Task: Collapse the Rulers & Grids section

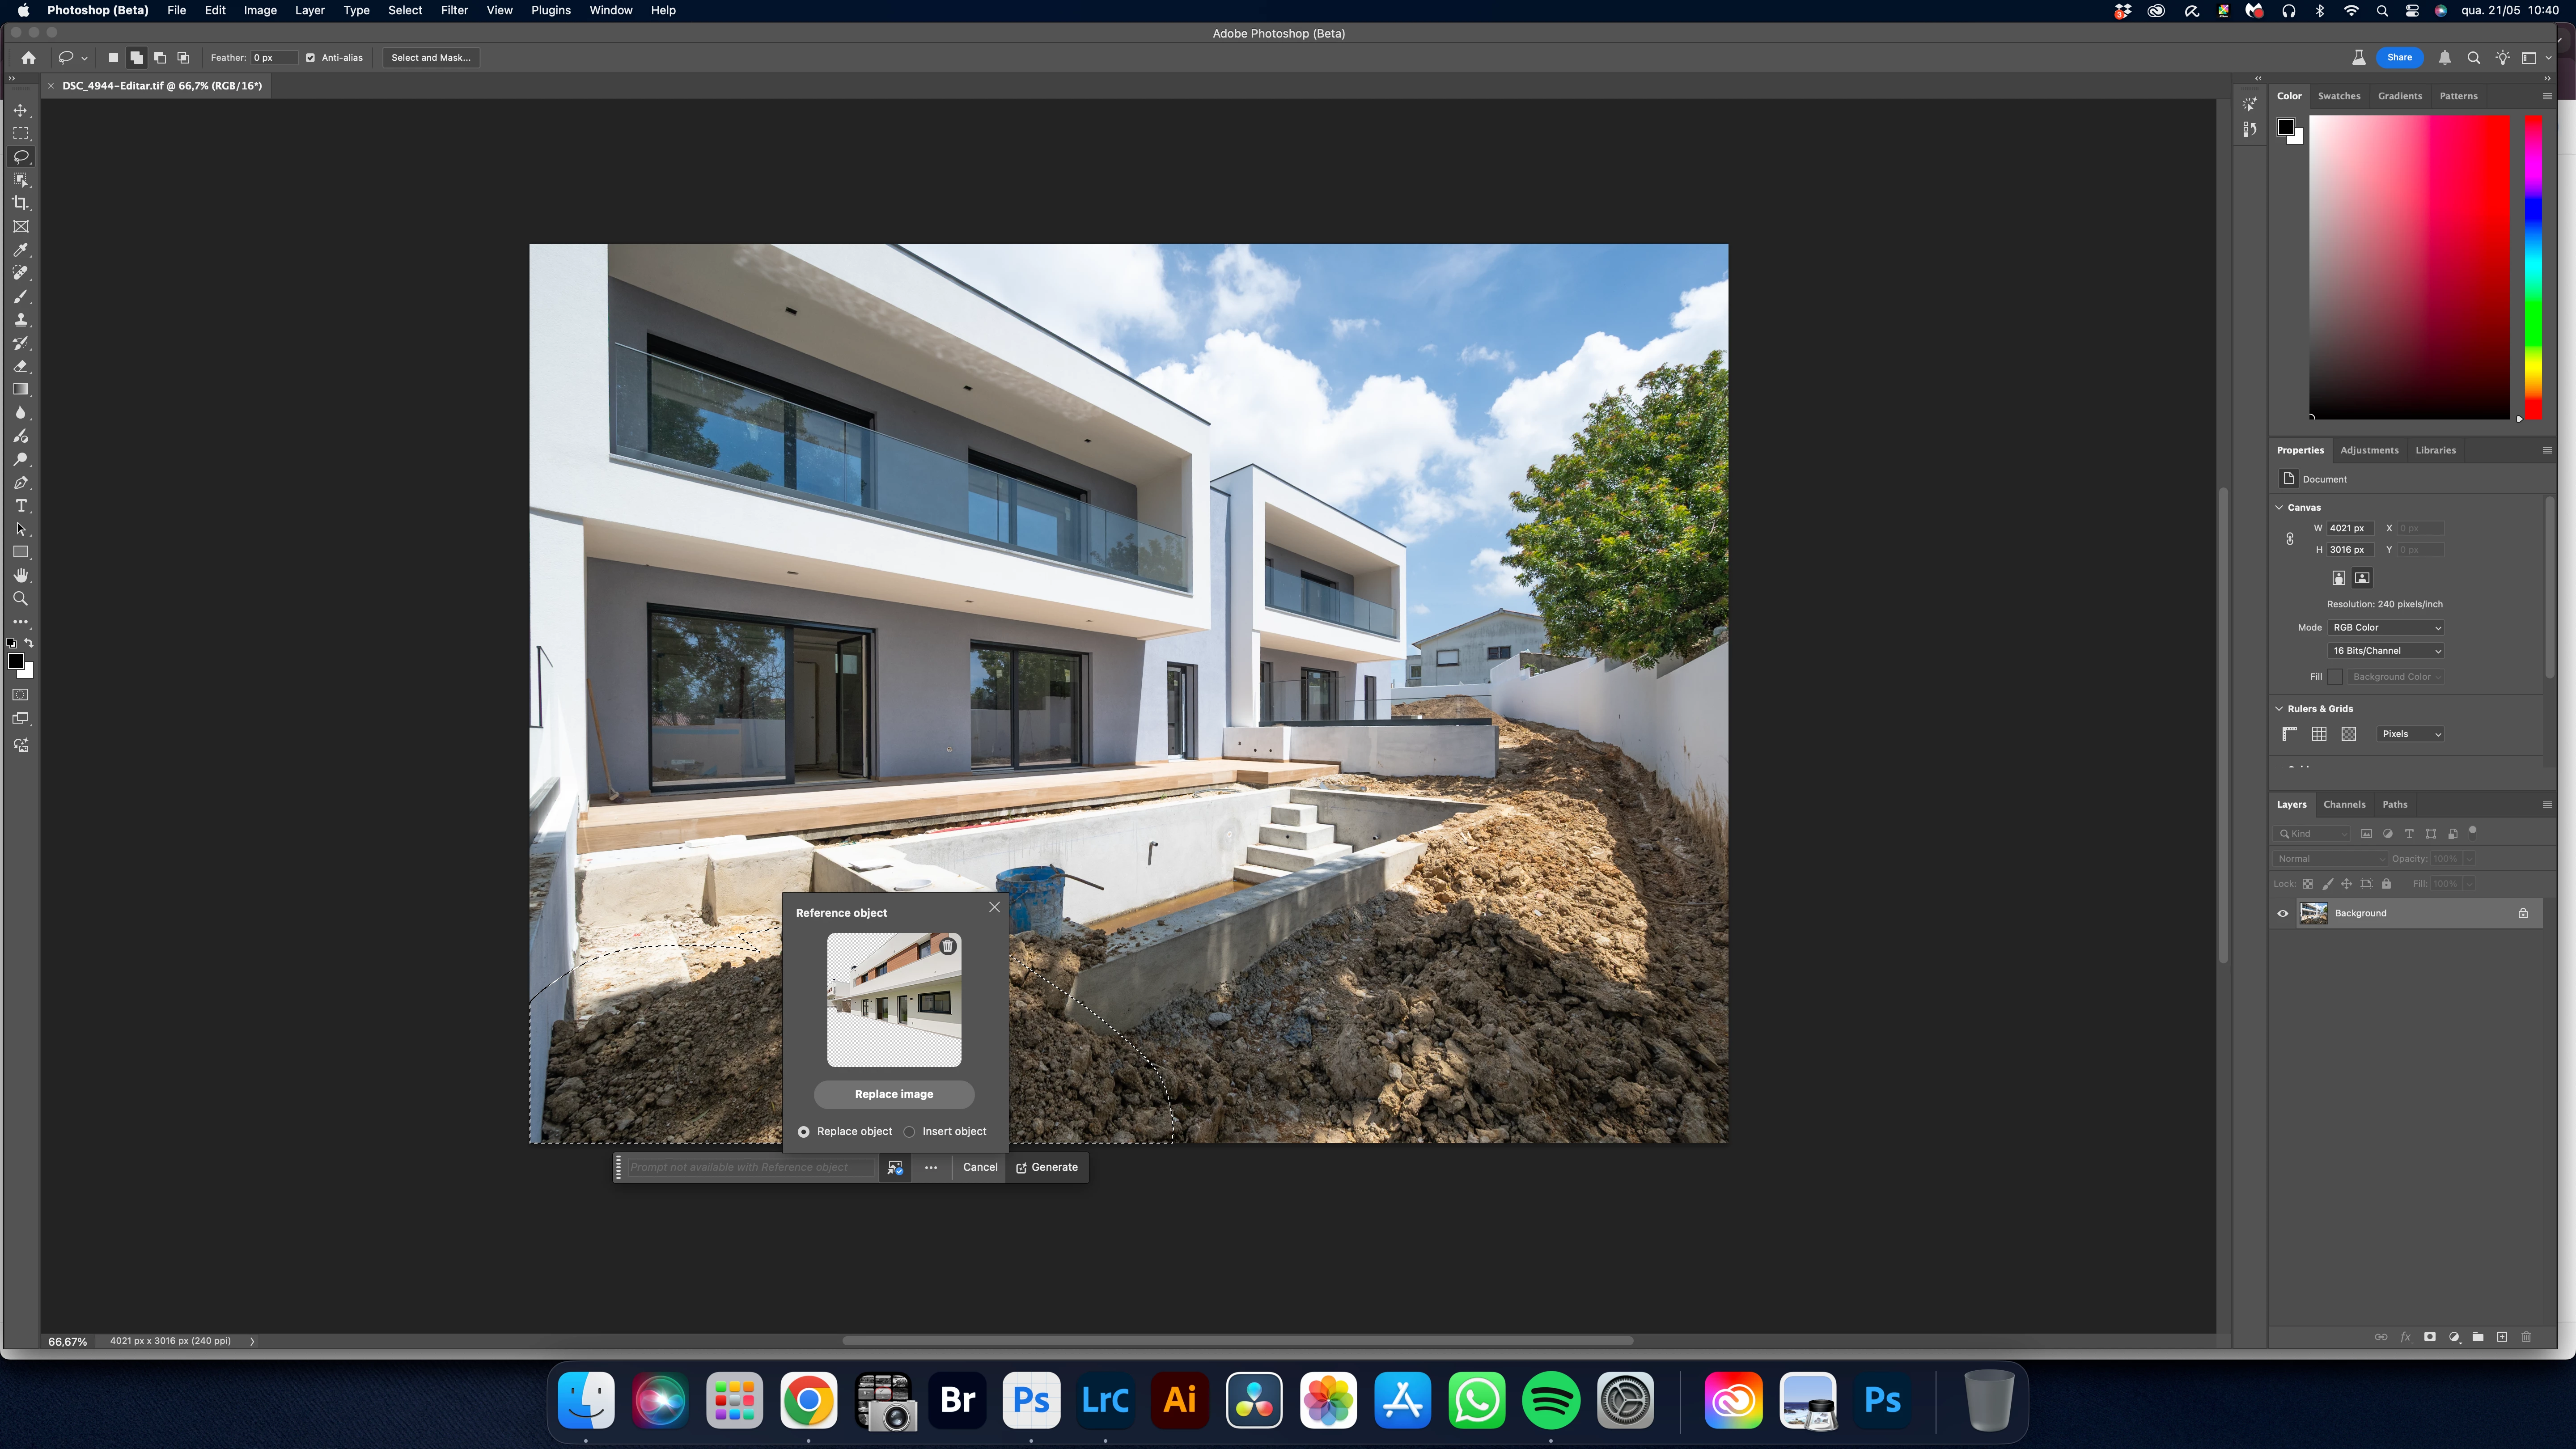Action: [2279, 709]
